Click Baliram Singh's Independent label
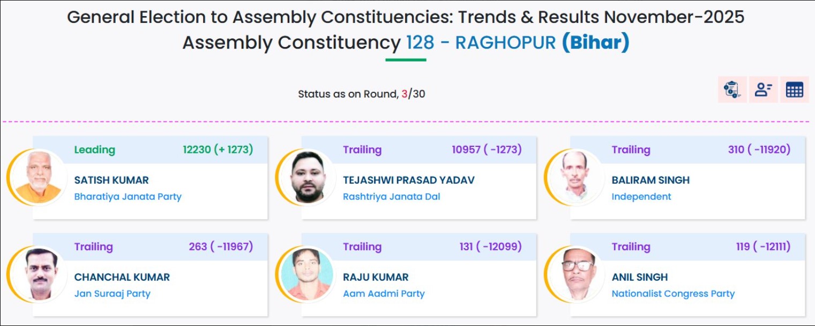Viewport: 815px width, 326px height. 641,197
